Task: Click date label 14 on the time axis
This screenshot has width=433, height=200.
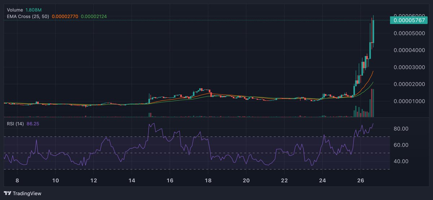Action: [132, 181]
